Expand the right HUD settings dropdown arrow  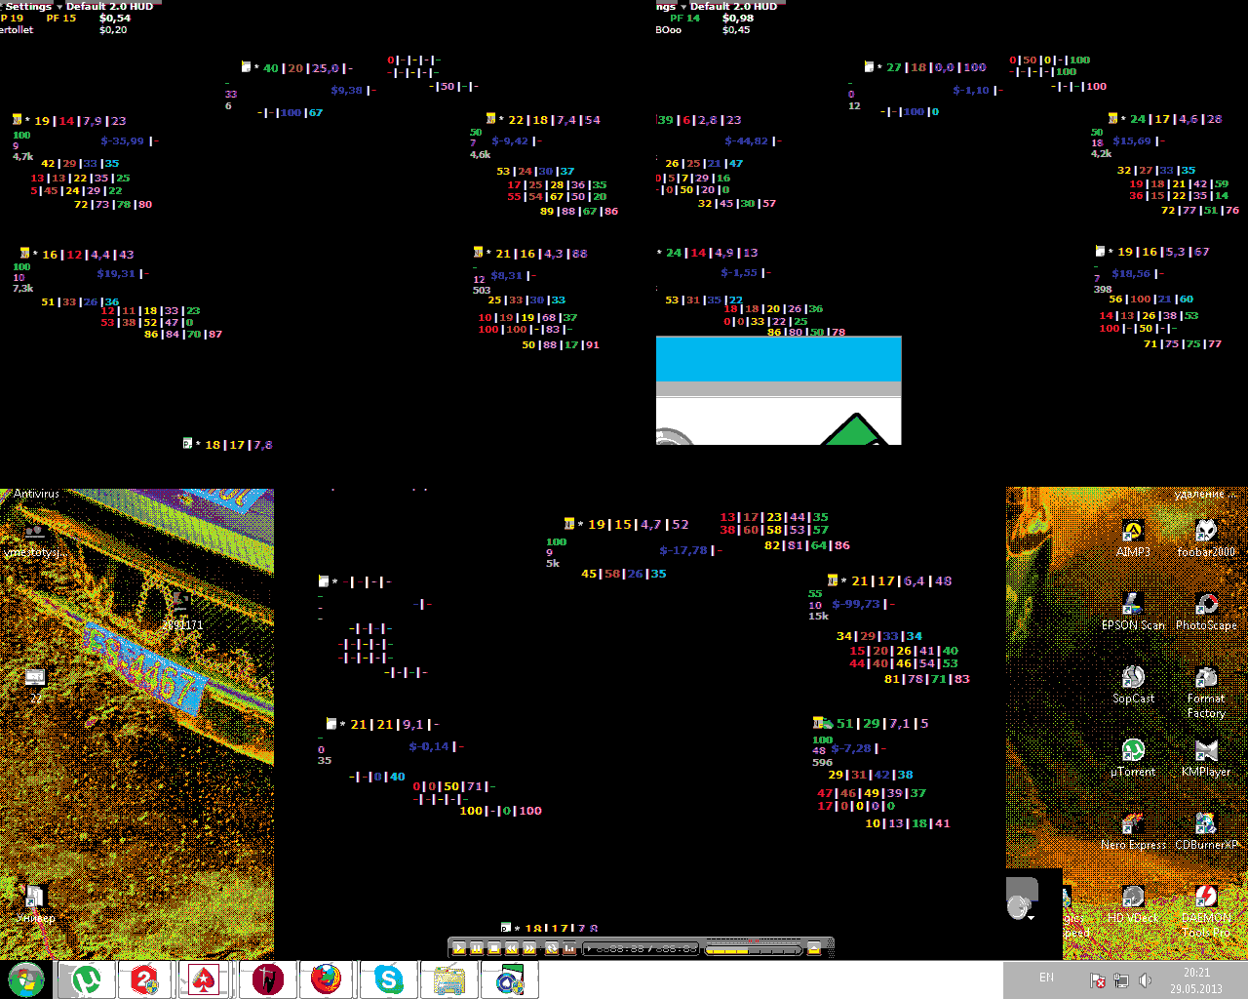(x=683, y=7)
